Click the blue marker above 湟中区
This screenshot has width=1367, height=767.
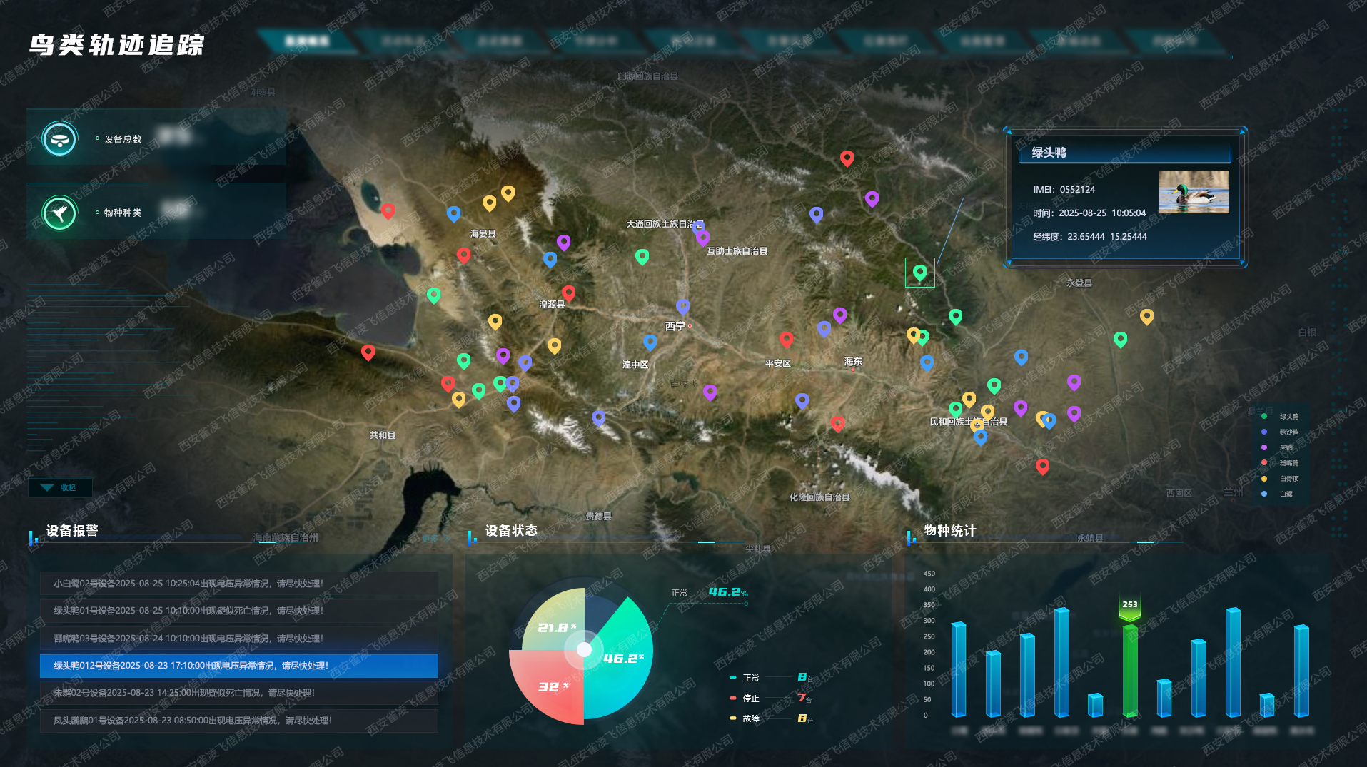point(650,342)
